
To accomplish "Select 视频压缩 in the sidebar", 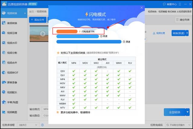I will [x=14, y=33].
